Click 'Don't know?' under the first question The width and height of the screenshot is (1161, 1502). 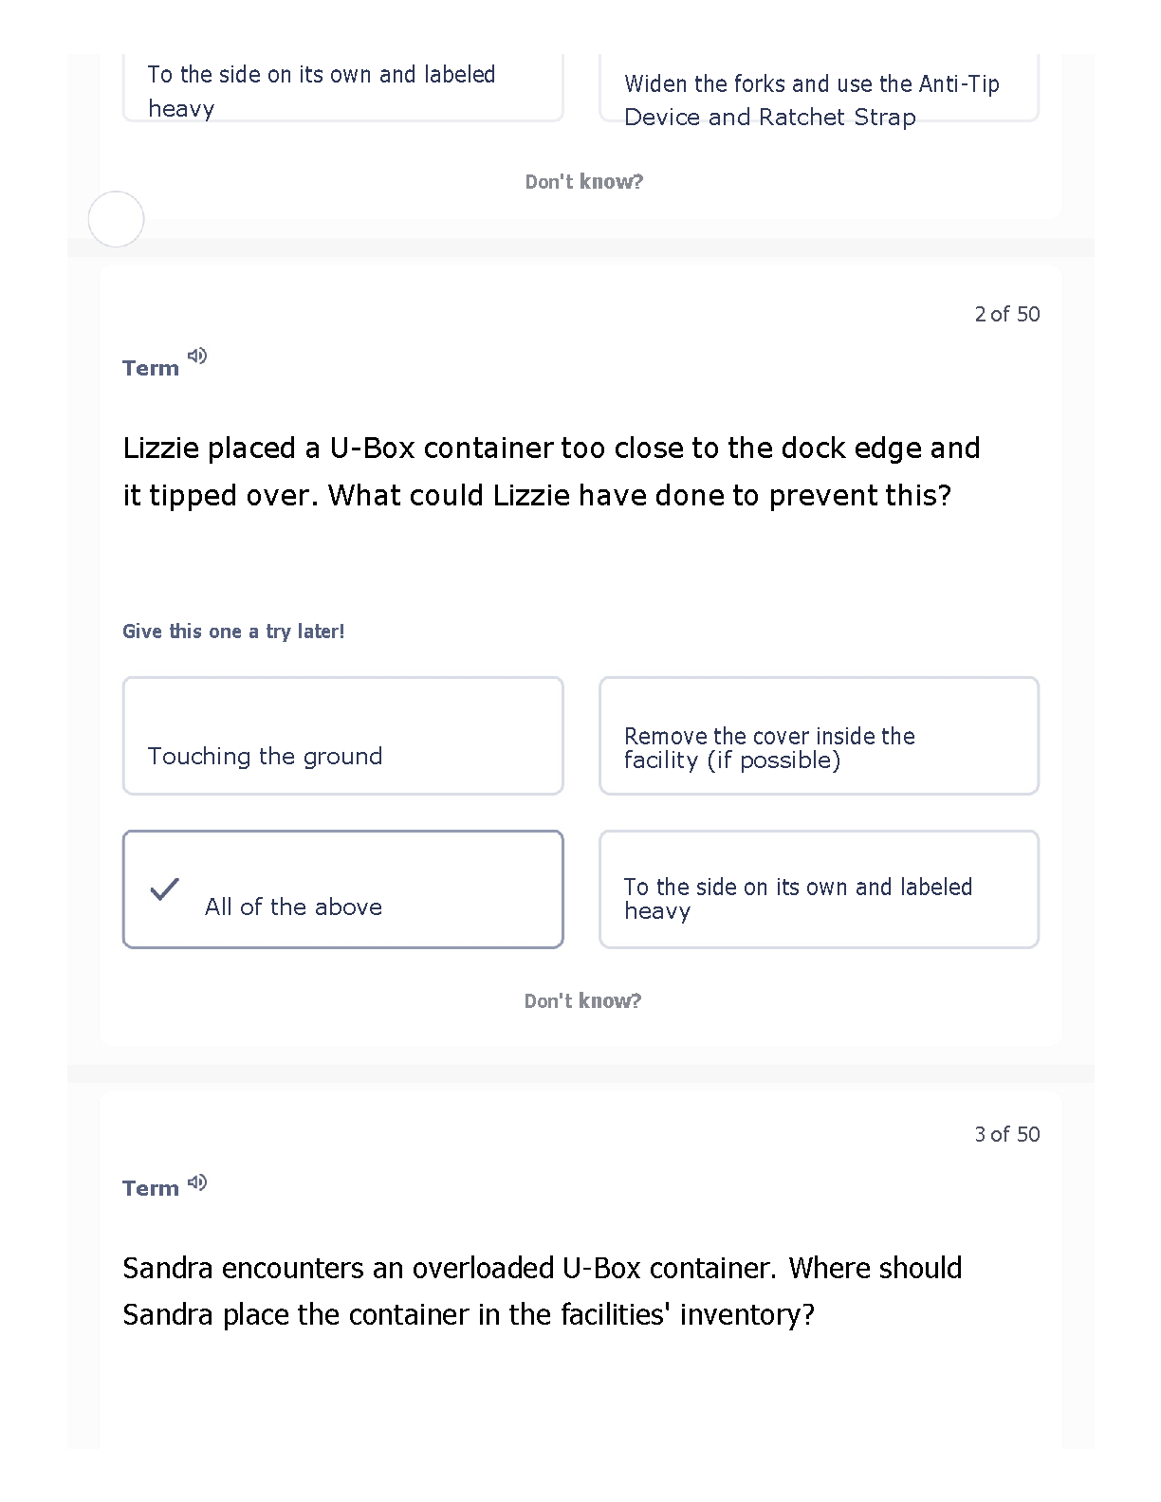click(584, 181)
